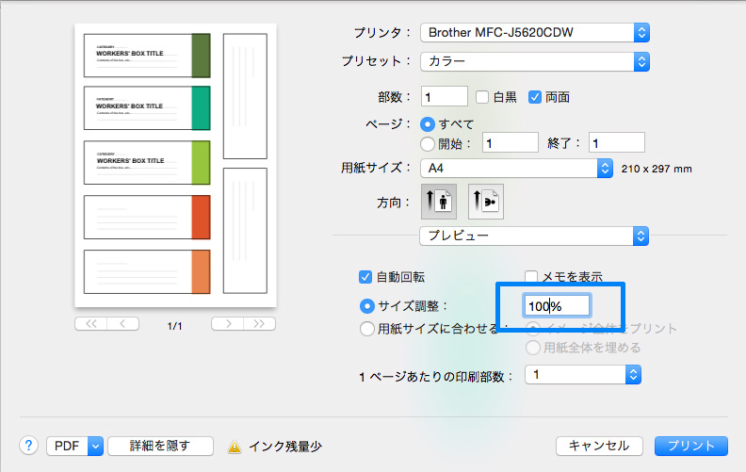The image size is (746, 472).
Task: Open the プリンタ dropdown Brother MFC-J5620CDW
Action: click(x=535, y=33)
